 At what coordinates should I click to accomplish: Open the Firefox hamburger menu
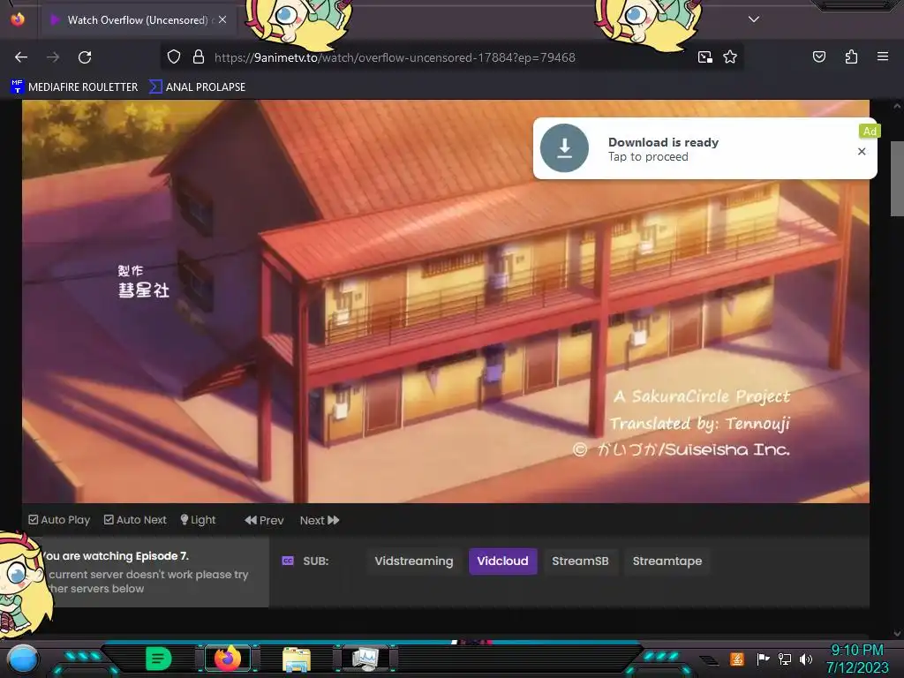click(x=883, y=56)
